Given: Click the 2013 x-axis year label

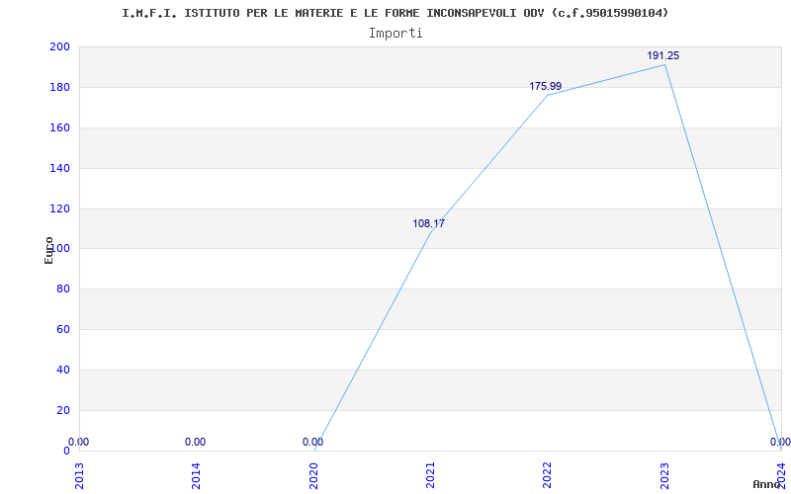Looking at the screenshot, I should tap(80, 476).
